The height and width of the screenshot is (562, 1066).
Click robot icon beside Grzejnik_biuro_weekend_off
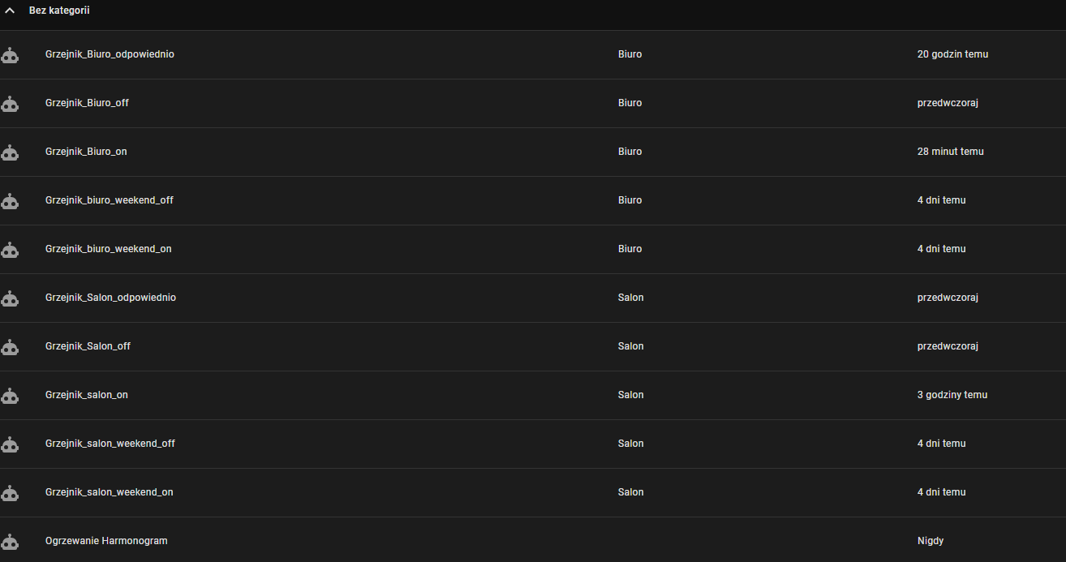(10, 201)
